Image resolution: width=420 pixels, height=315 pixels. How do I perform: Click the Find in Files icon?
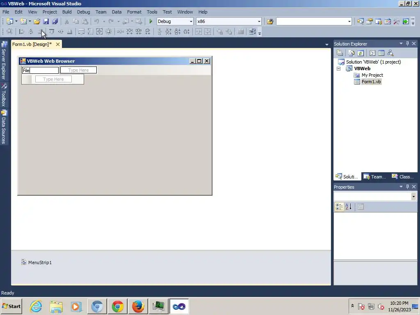270,21
